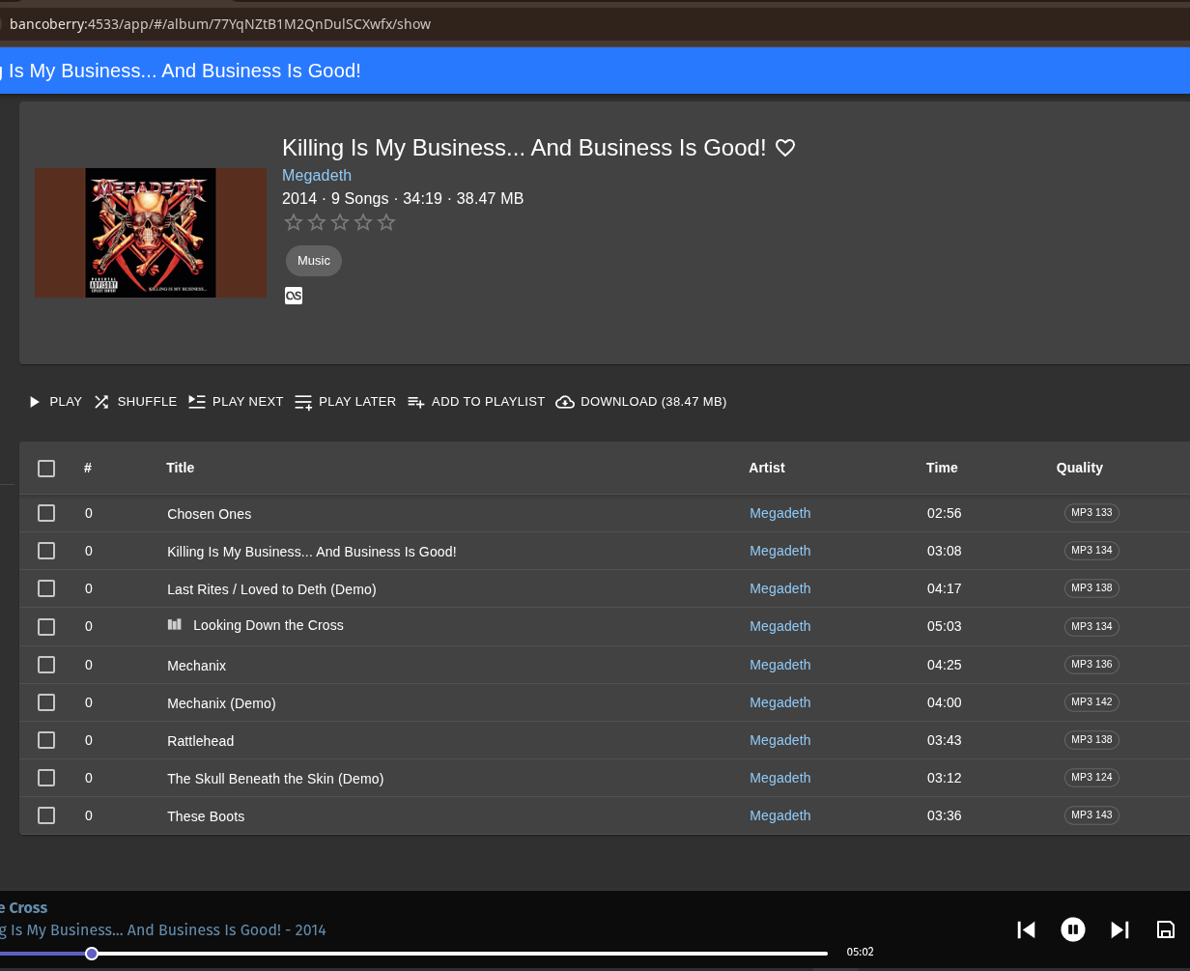Rate the album five stars
Viewport: 1190px width, 971px height.
pos(386,223)
